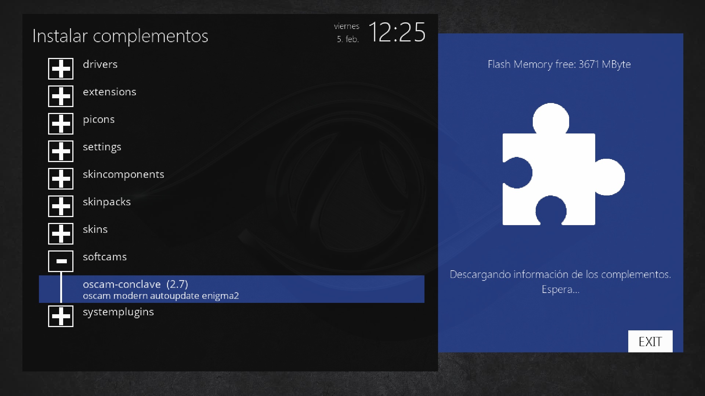
Task: Select the skins category label
Action: tap(95, 229)
